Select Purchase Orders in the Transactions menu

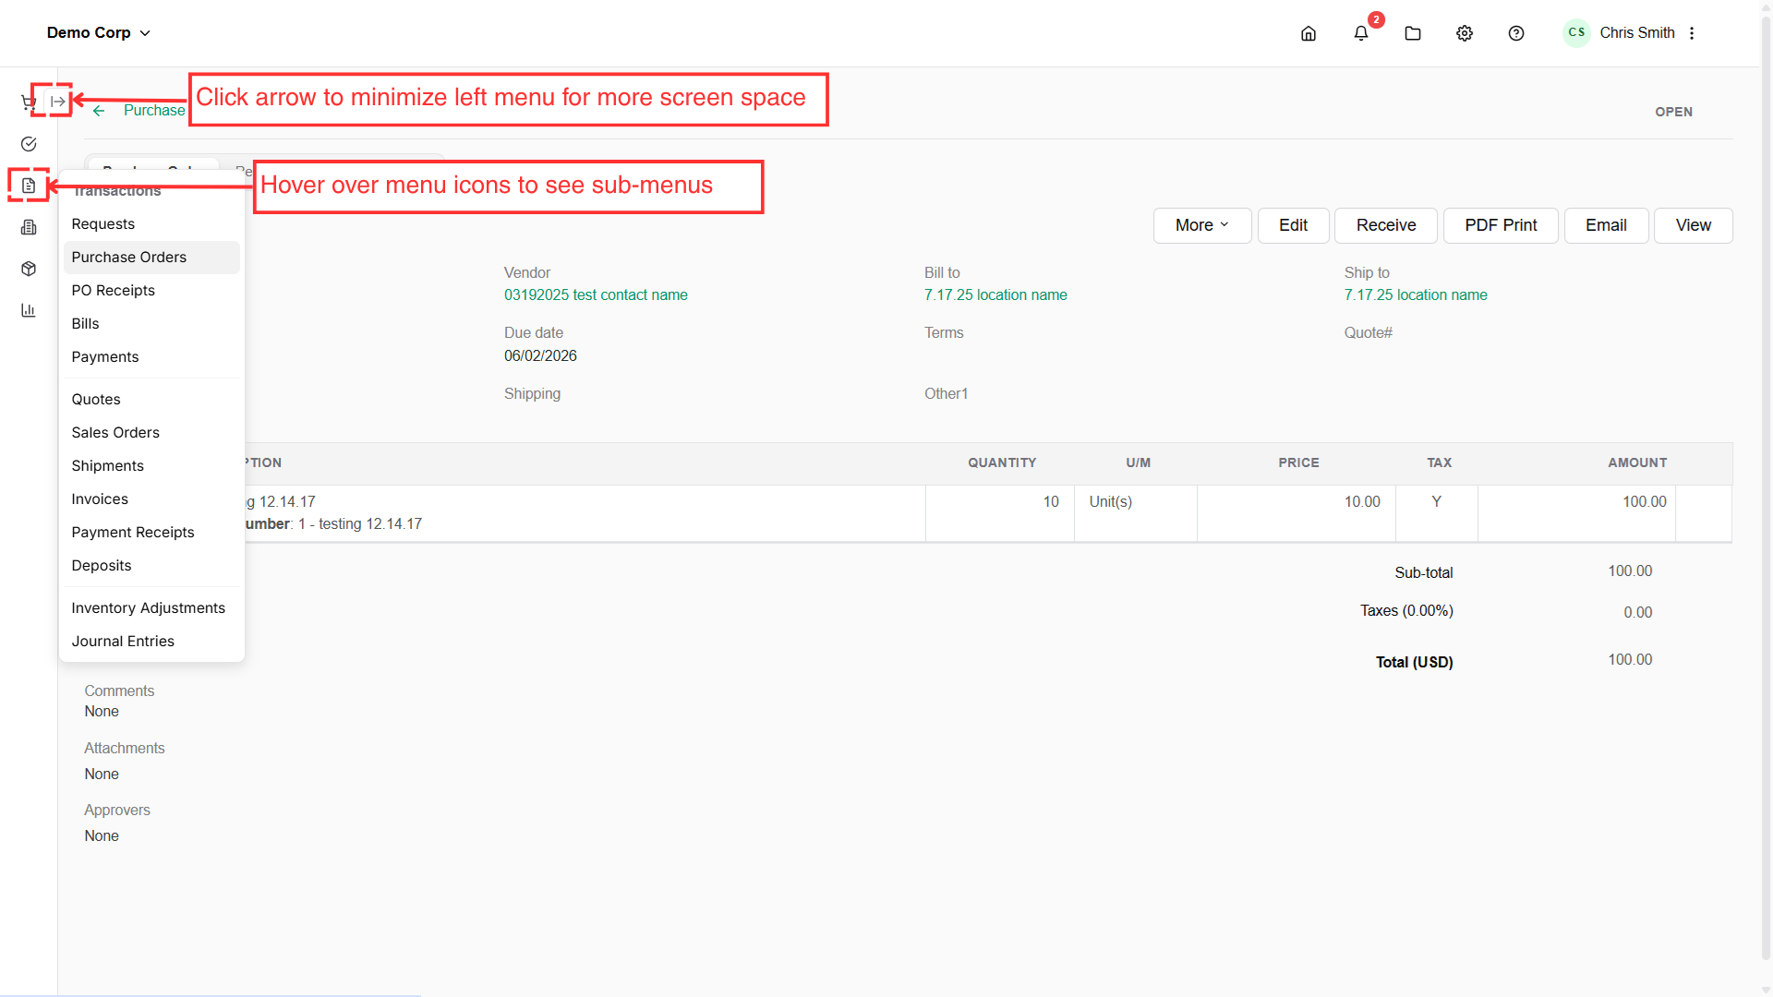point(151,258)
